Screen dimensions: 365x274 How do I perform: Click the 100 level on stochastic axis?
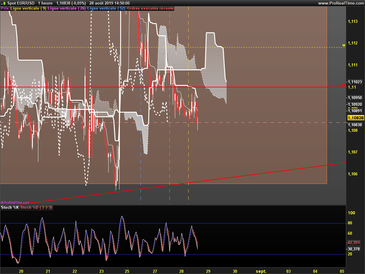(351, 213)
